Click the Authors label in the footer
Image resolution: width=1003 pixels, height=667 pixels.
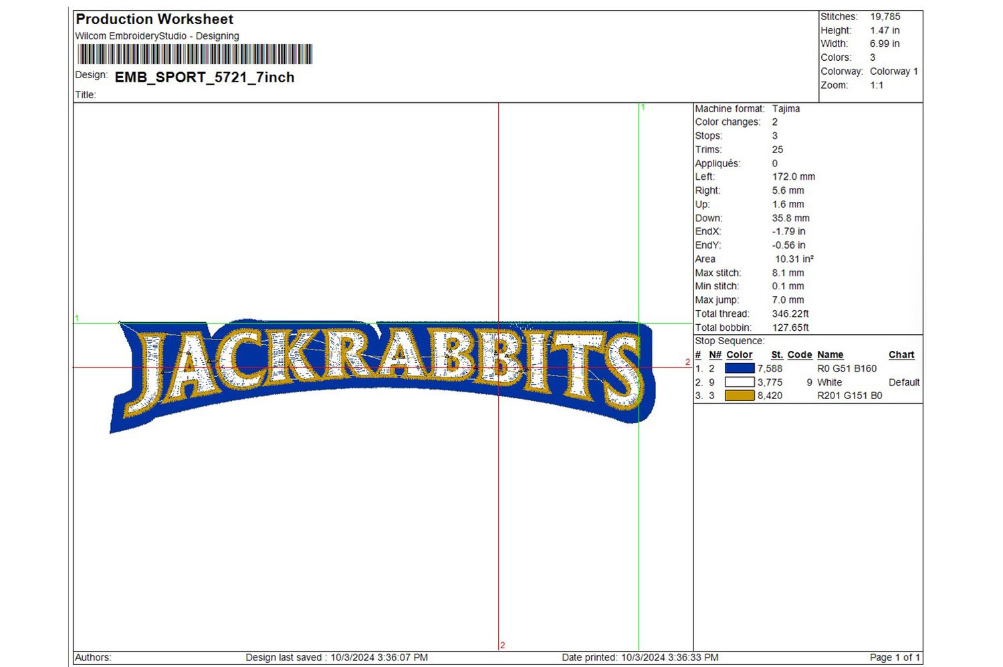pyautogui.click(x=93, y=658)
